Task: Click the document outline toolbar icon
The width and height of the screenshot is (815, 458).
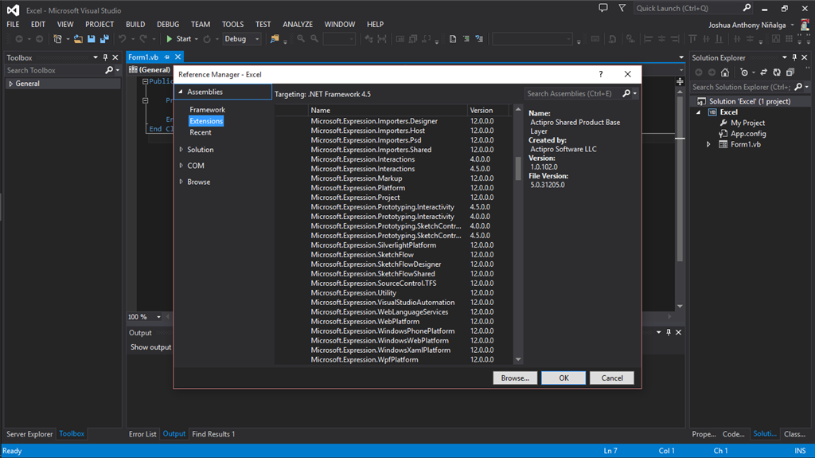Action: coord(453,39)
